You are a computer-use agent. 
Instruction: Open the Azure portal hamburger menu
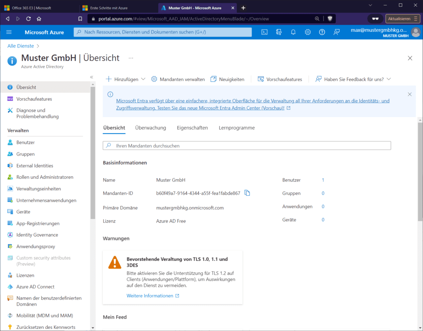pos(9,32)
